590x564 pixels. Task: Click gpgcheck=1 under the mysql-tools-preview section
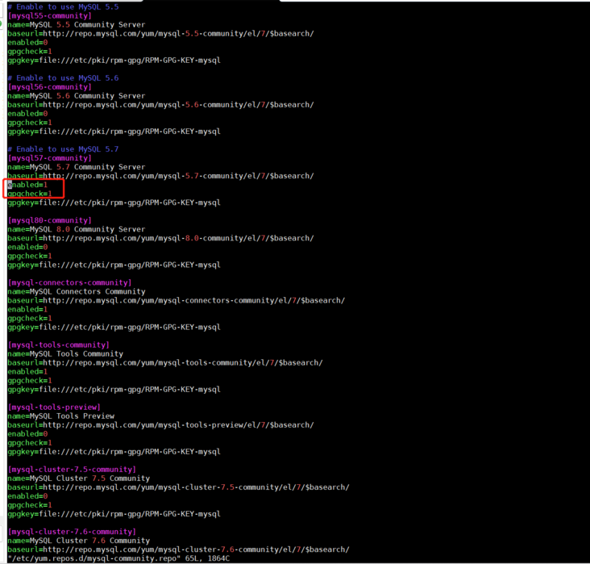click(30, 443)
